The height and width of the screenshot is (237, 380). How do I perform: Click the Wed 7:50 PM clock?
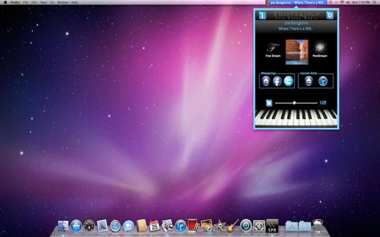[361, 2]
